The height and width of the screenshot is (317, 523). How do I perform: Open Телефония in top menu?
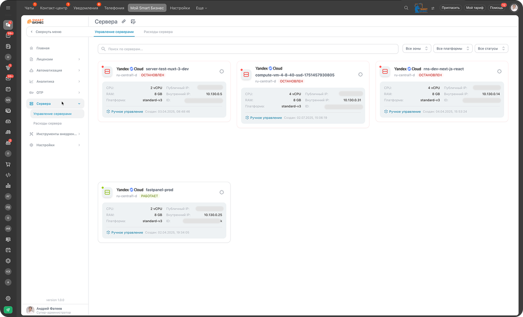click(114, 8)
